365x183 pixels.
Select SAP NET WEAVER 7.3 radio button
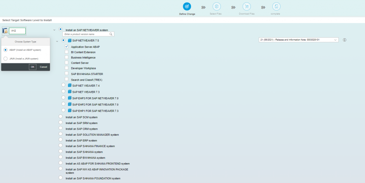coord(63,91)
